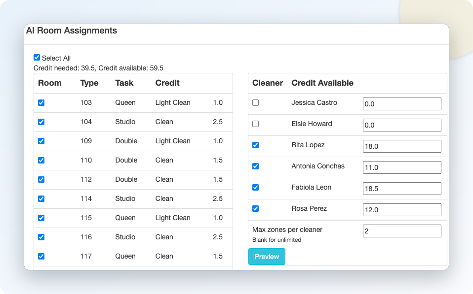Image resolution: width=473 pixels, height=294 pixels.
Task: Edit Elsie Howard credit field
Action: 402,125
